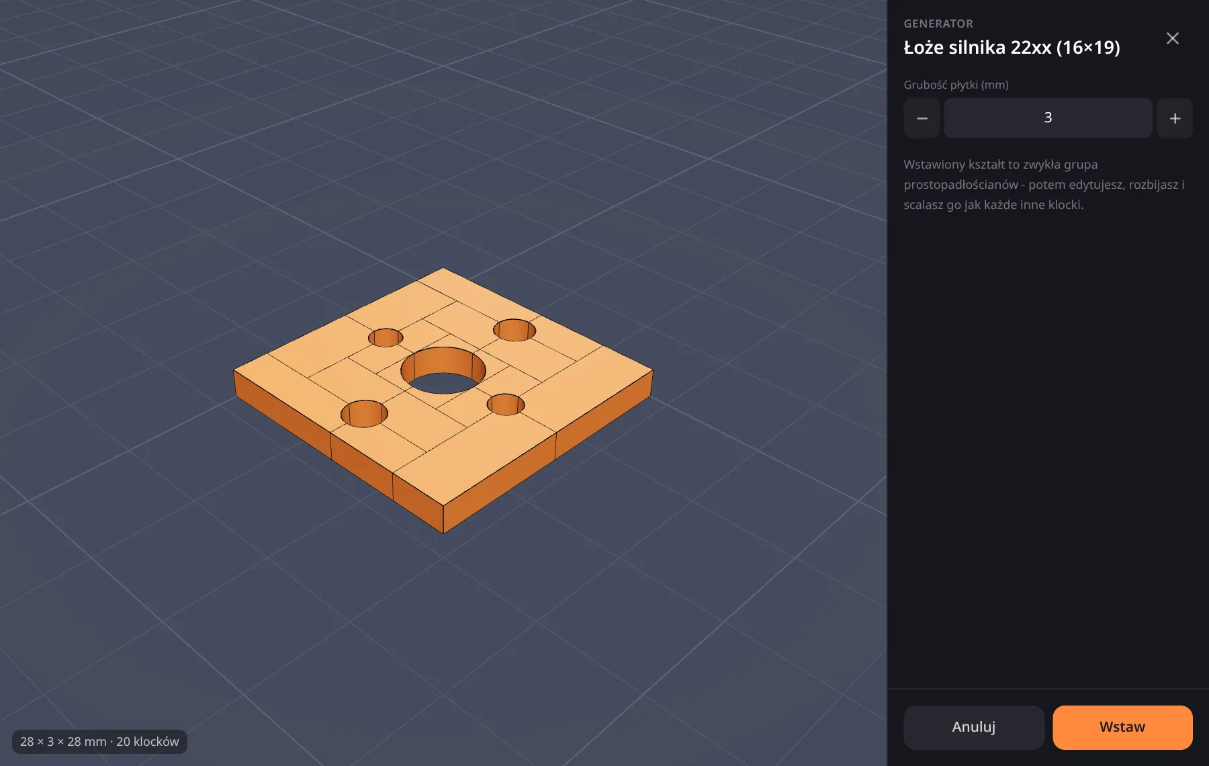Click the GENERATOR header label
The height and width of the screenshot is (766, 1209).
click(938, 24)
